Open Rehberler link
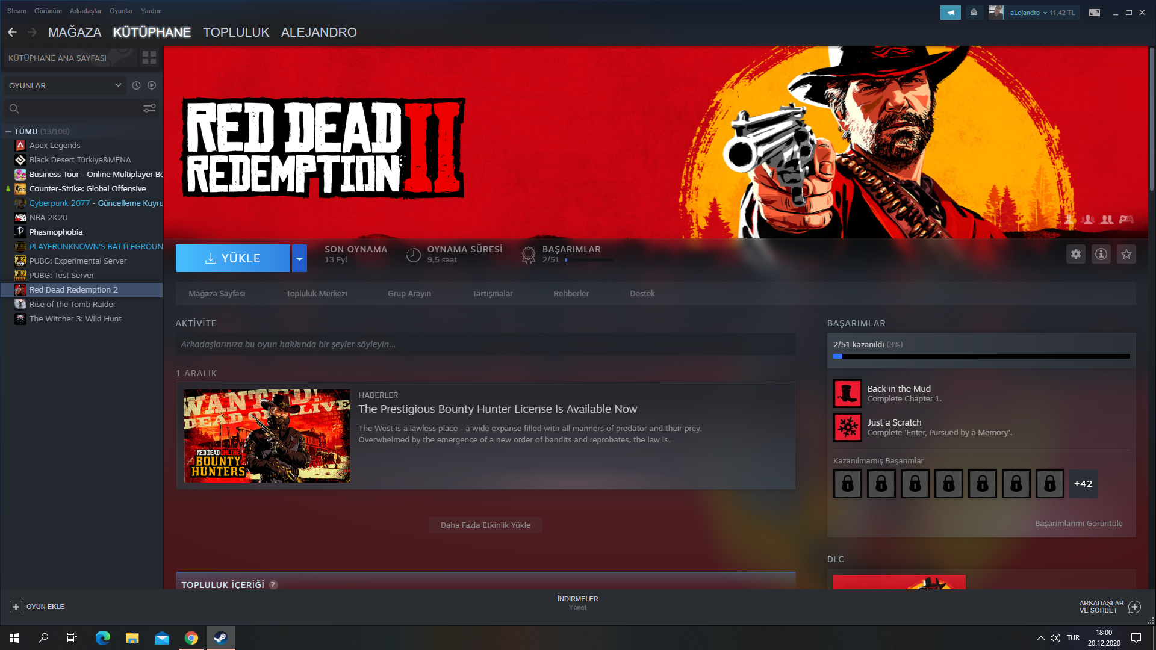The image size is (1156, 650). [571, 294]
